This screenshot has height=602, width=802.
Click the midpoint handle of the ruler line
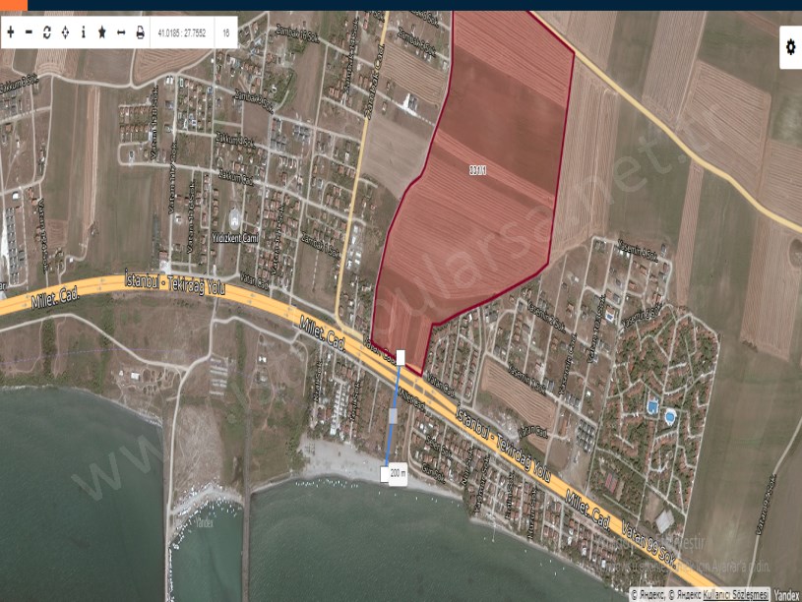pos(395,415)
